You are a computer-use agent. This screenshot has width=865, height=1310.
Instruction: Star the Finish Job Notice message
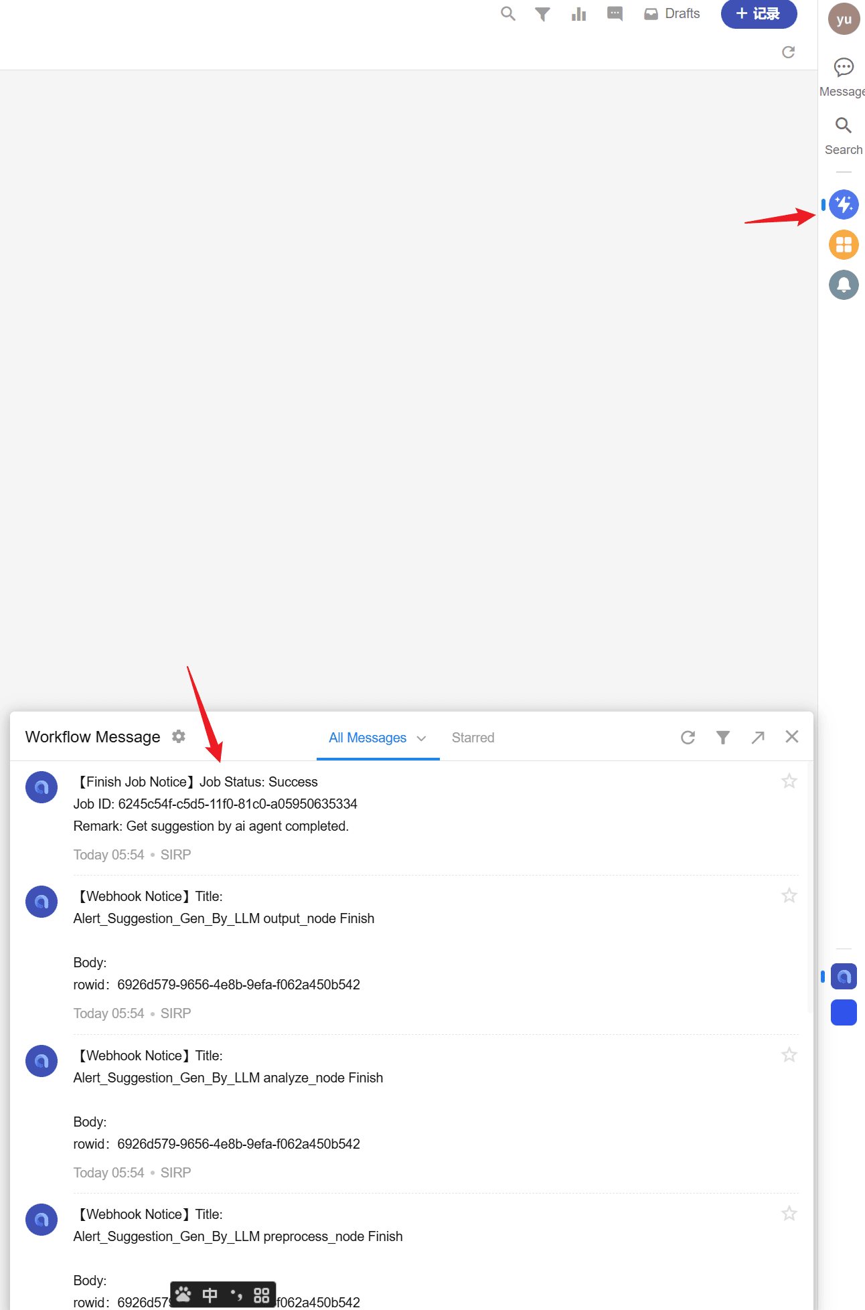click(789, 781)
